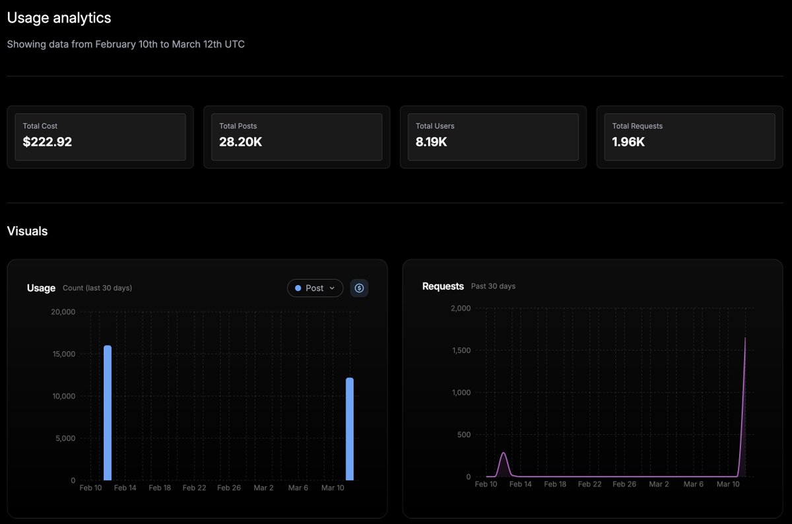Click the $222.92 value

tap(48, 141)
